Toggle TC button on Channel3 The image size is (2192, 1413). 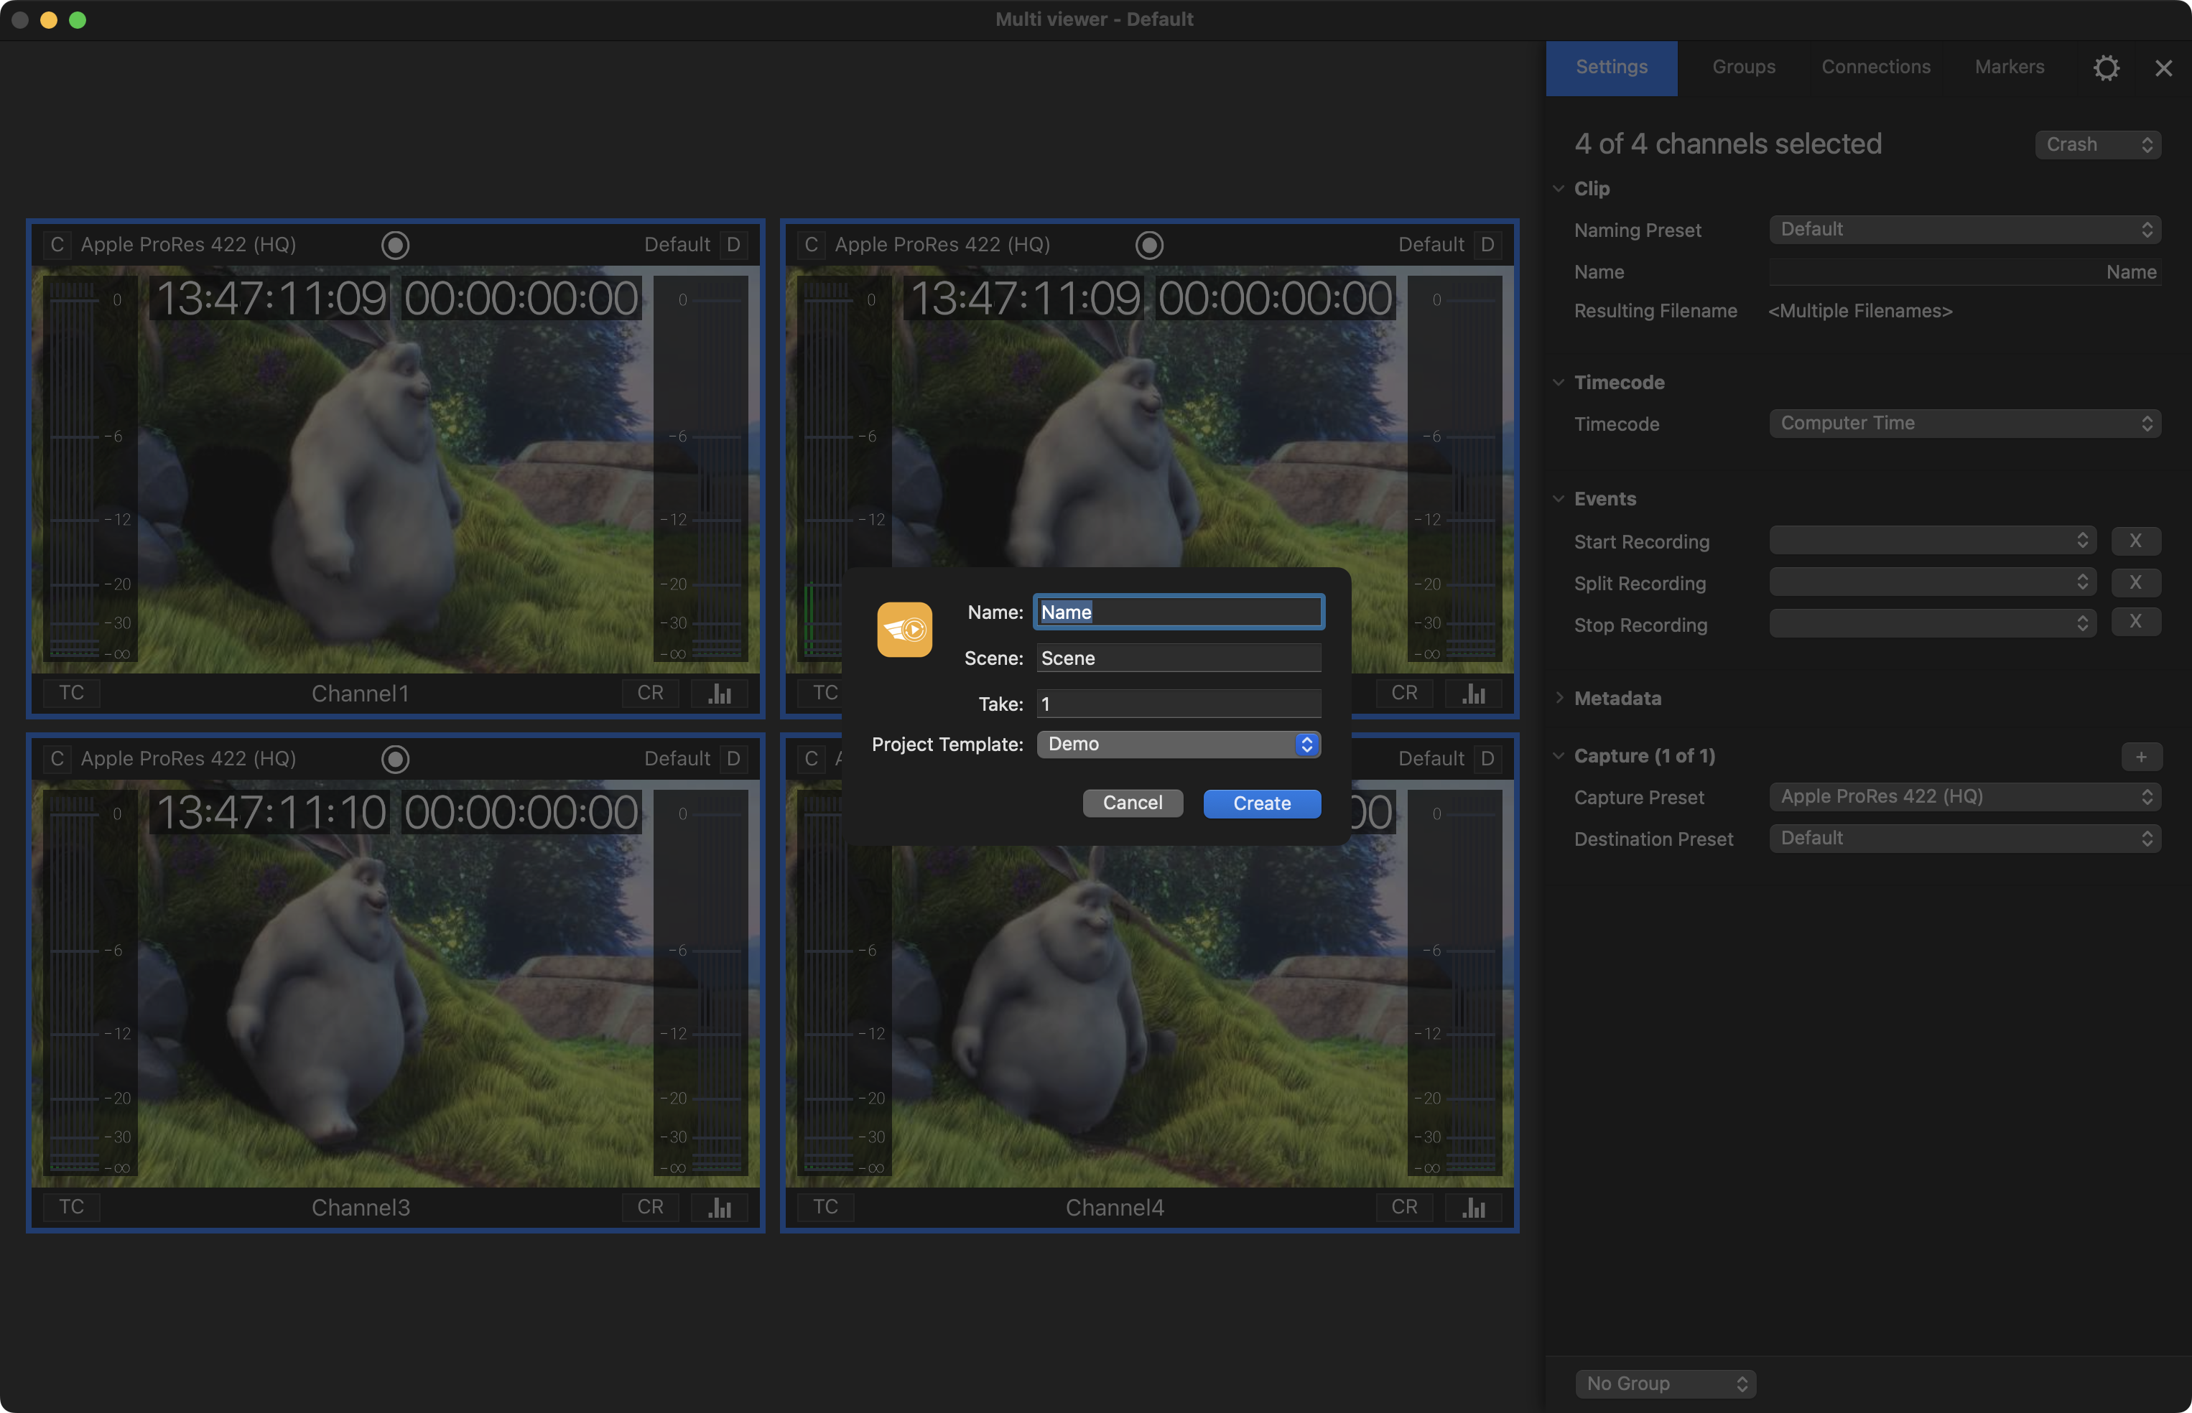72,1206
